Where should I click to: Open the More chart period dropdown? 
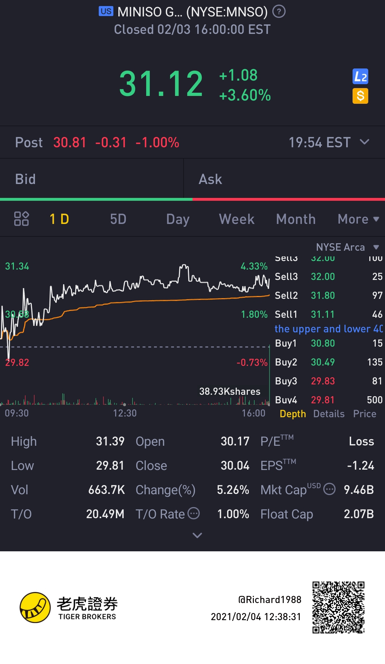(x=358, y=219)
